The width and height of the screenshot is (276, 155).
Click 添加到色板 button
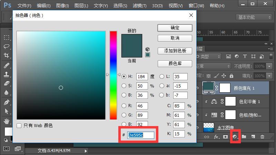[175, 51]
